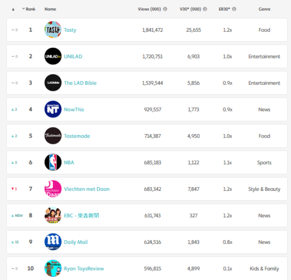Viewport: 291px width, 280px height.
Task: Click the Tastemade circular logo
Action: coord(53,136)
